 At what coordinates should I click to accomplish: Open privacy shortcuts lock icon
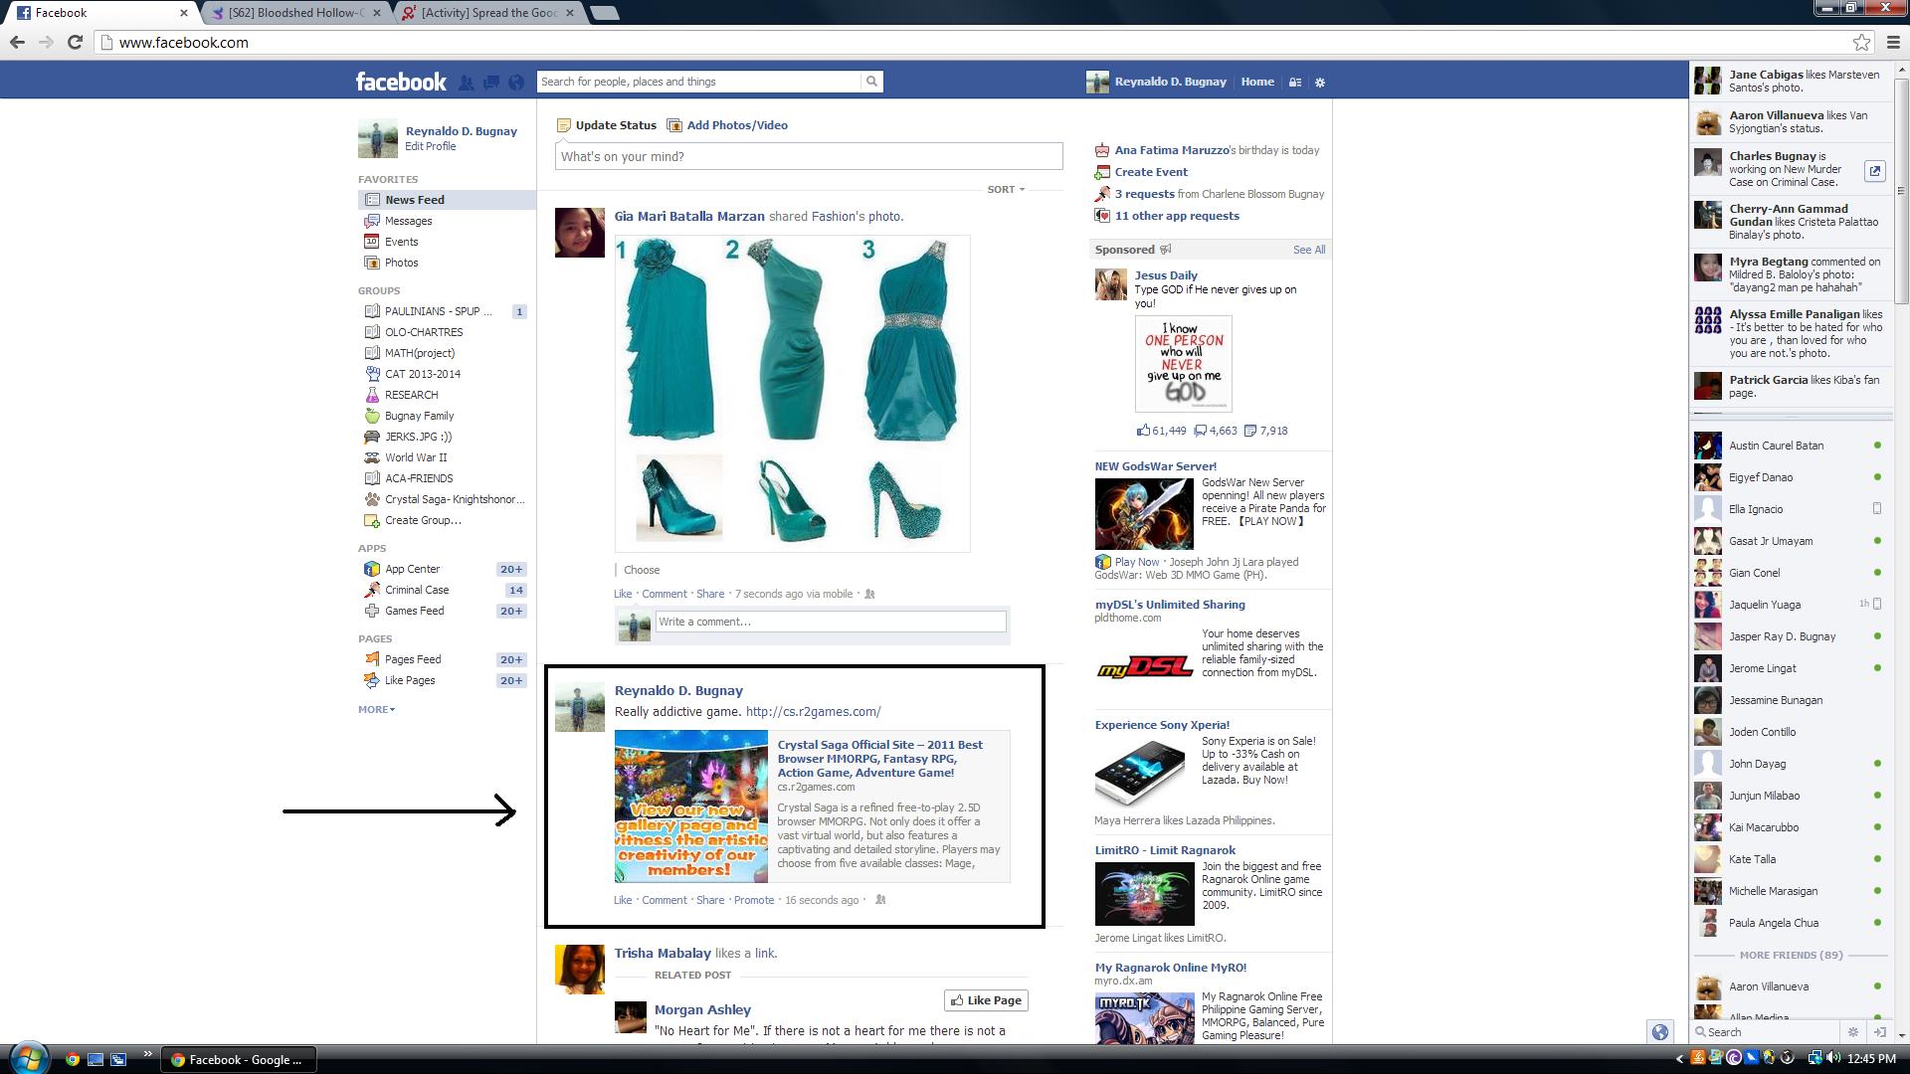(1295, 83)
